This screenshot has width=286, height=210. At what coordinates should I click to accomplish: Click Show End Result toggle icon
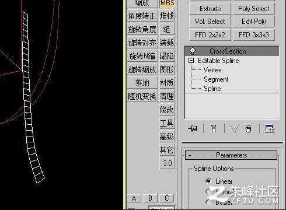214,128
